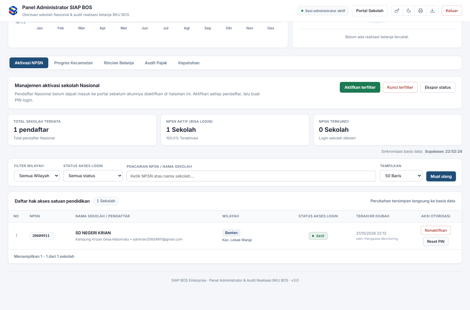Toggle dark mode with the moon icon
Screen dimensions: 470x310
(409, 11)
